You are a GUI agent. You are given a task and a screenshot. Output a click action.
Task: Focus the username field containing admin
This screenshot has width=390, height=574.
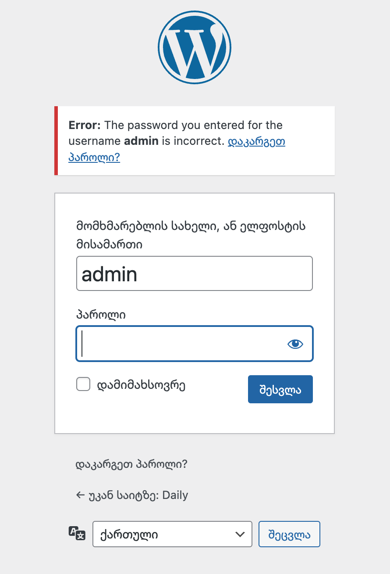point(194,274)
